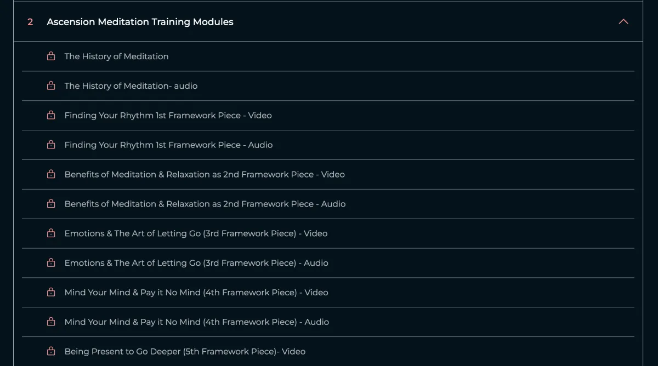Open The History of Meditation- audio lesson
Image resolution: width=658 pixels, height=366 pixels.
point(131,86)
